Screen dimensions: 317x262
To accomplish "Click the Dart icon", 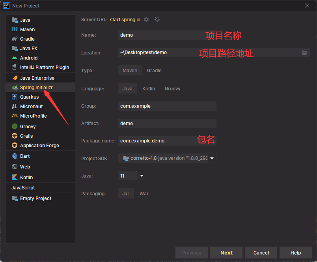I will tap(15, 156).
